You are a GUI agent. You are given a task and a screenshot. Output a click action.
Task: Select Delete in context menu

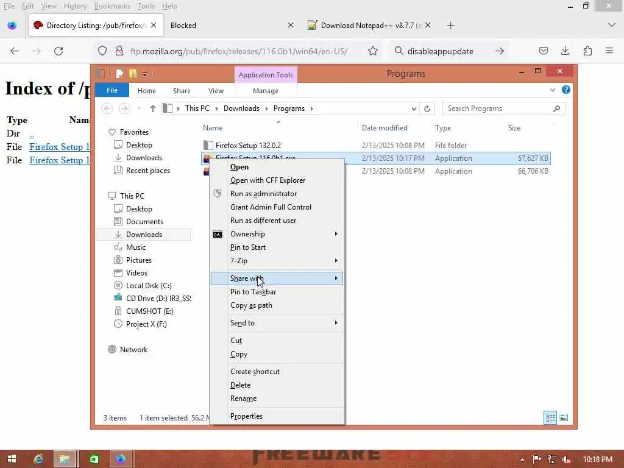pos(277,385)
